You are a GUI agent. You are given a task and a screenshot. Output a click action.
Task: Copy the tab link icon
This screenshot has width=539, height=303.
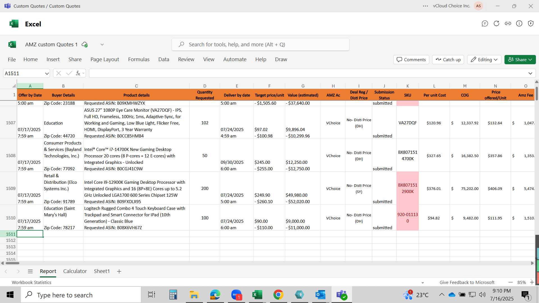coord(508,24)
